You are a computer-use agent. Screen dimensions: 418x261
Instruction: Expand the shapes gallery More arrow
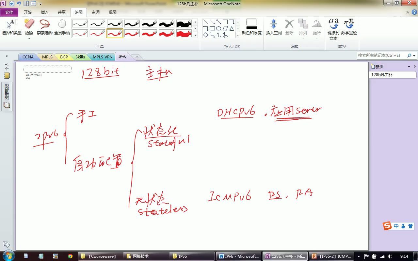tap(238, 35)
